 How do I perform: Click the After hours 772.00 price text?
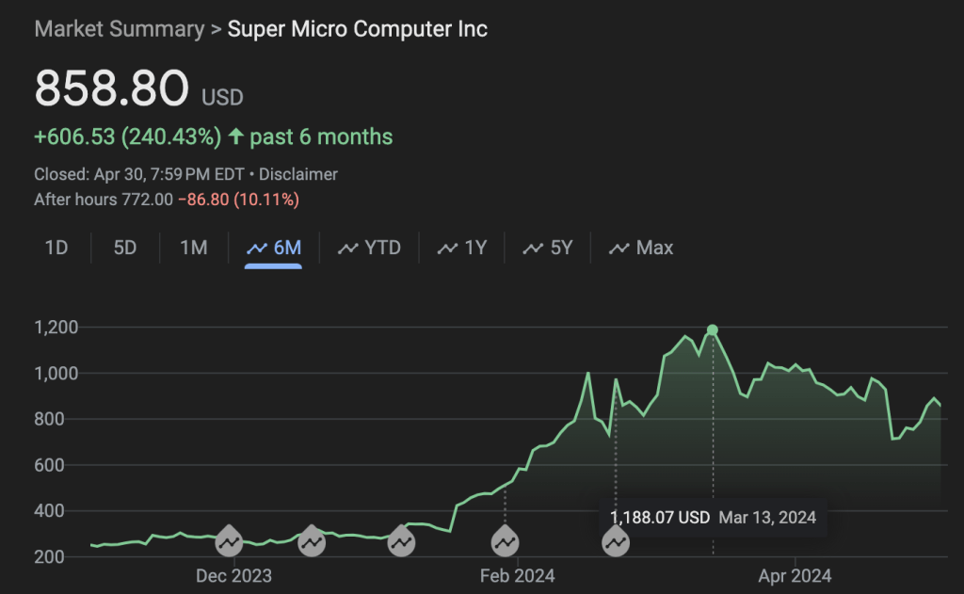tap(104, 200)
